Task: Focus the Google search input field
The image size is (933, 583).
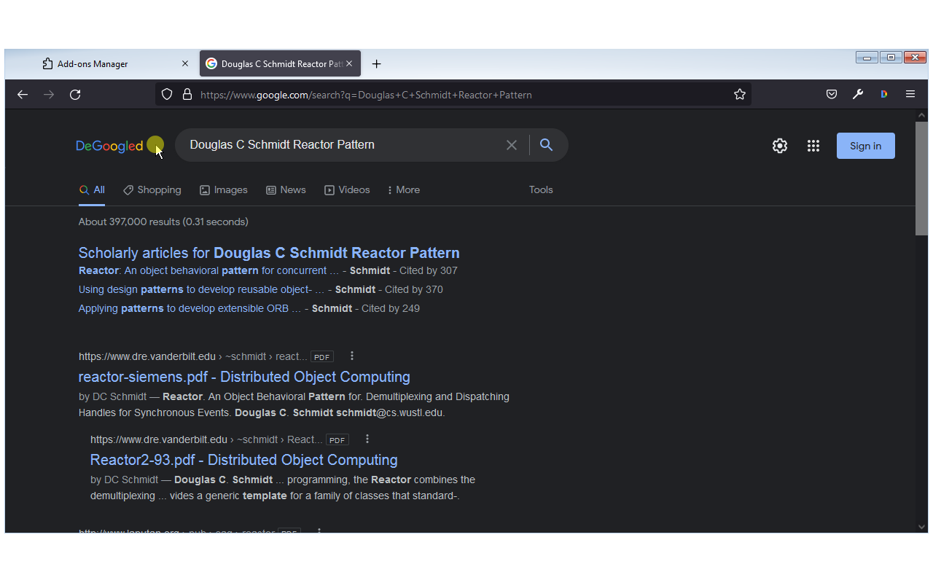Action: click(x=343, y=145)
